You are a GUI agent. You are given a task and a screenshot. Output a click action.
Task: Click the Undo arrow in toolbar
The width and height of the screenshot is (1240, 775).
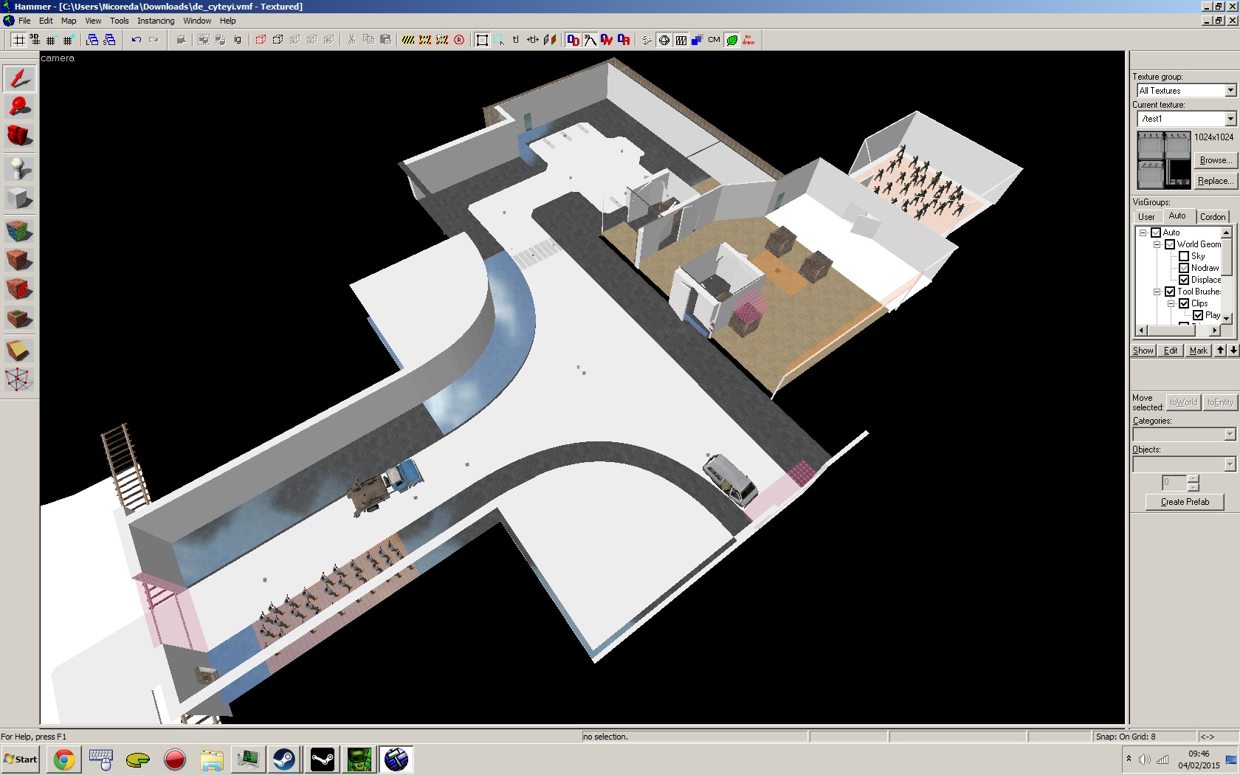136,40
